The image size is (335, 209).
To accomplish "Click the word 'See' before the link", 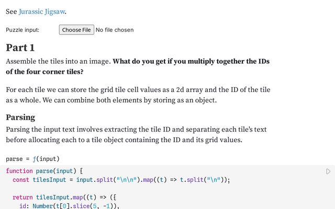I will tap(12, 11).
